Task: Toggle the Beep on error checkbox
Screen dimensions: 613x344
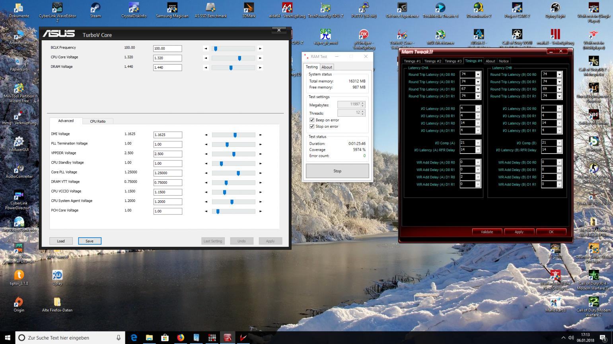Action: [312, 120]
